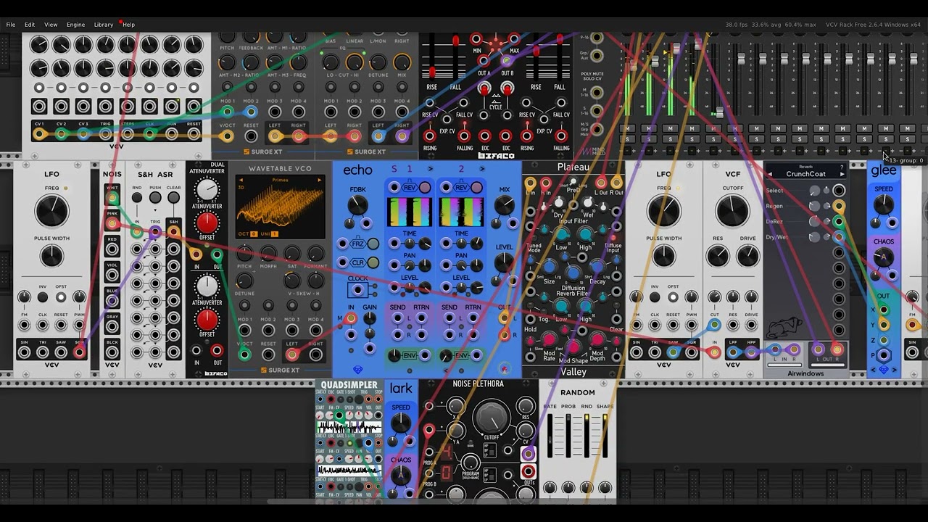This screenshot has height=522, width=928.
Task: Toggle INV on LFO beside NOIS module
Action: click(x=43, y=297)
